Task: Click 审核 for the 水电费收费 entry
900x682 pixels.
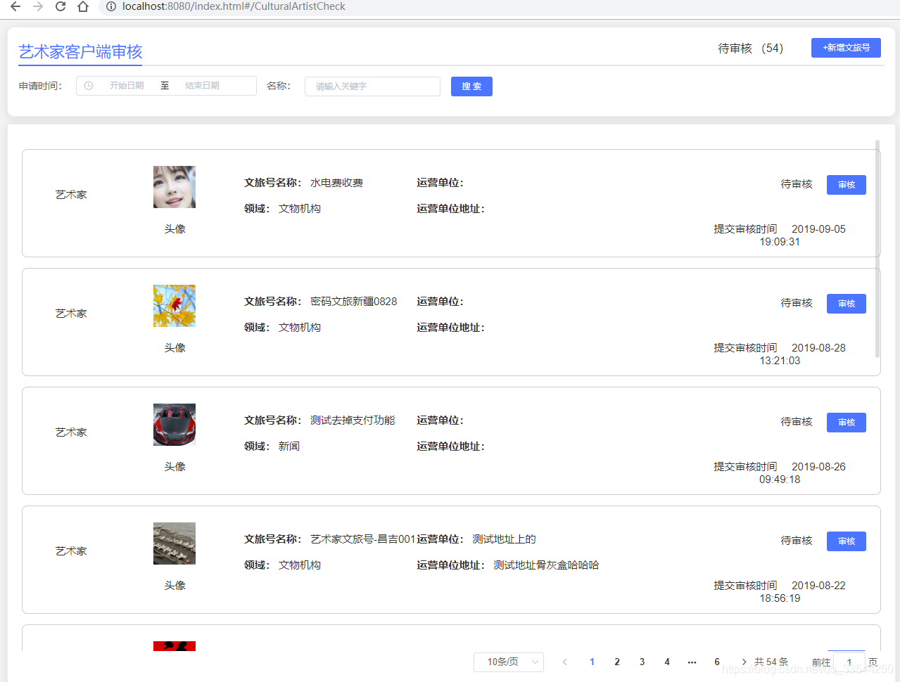Action: 847,185
